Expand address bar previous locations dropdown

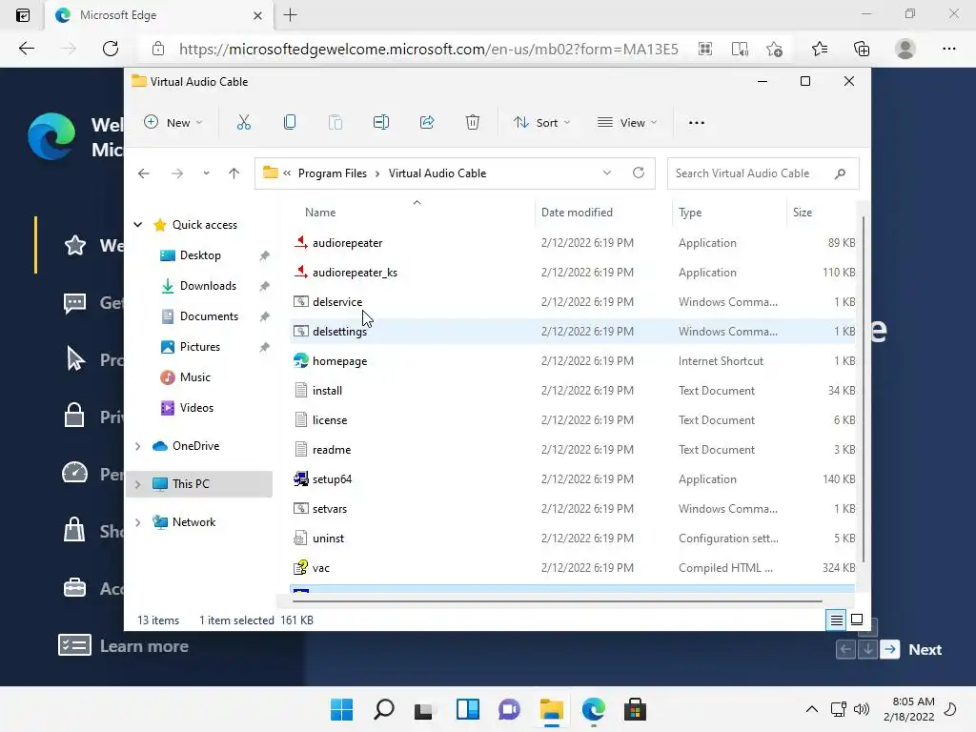pyautogui.click(x=607, y=173)
